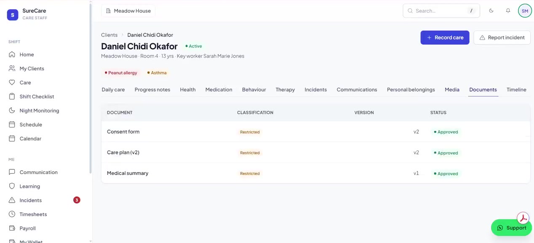This screenshot has width=534, height=243.
Task: Open the Communications tab
Action: (357, 90)
